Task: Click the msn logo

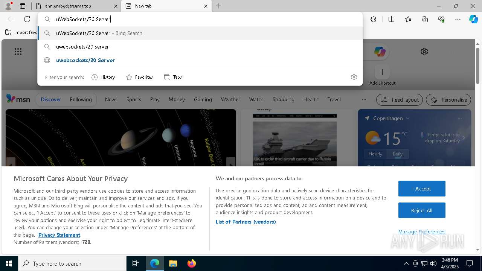Action: (x=18, y=99)
